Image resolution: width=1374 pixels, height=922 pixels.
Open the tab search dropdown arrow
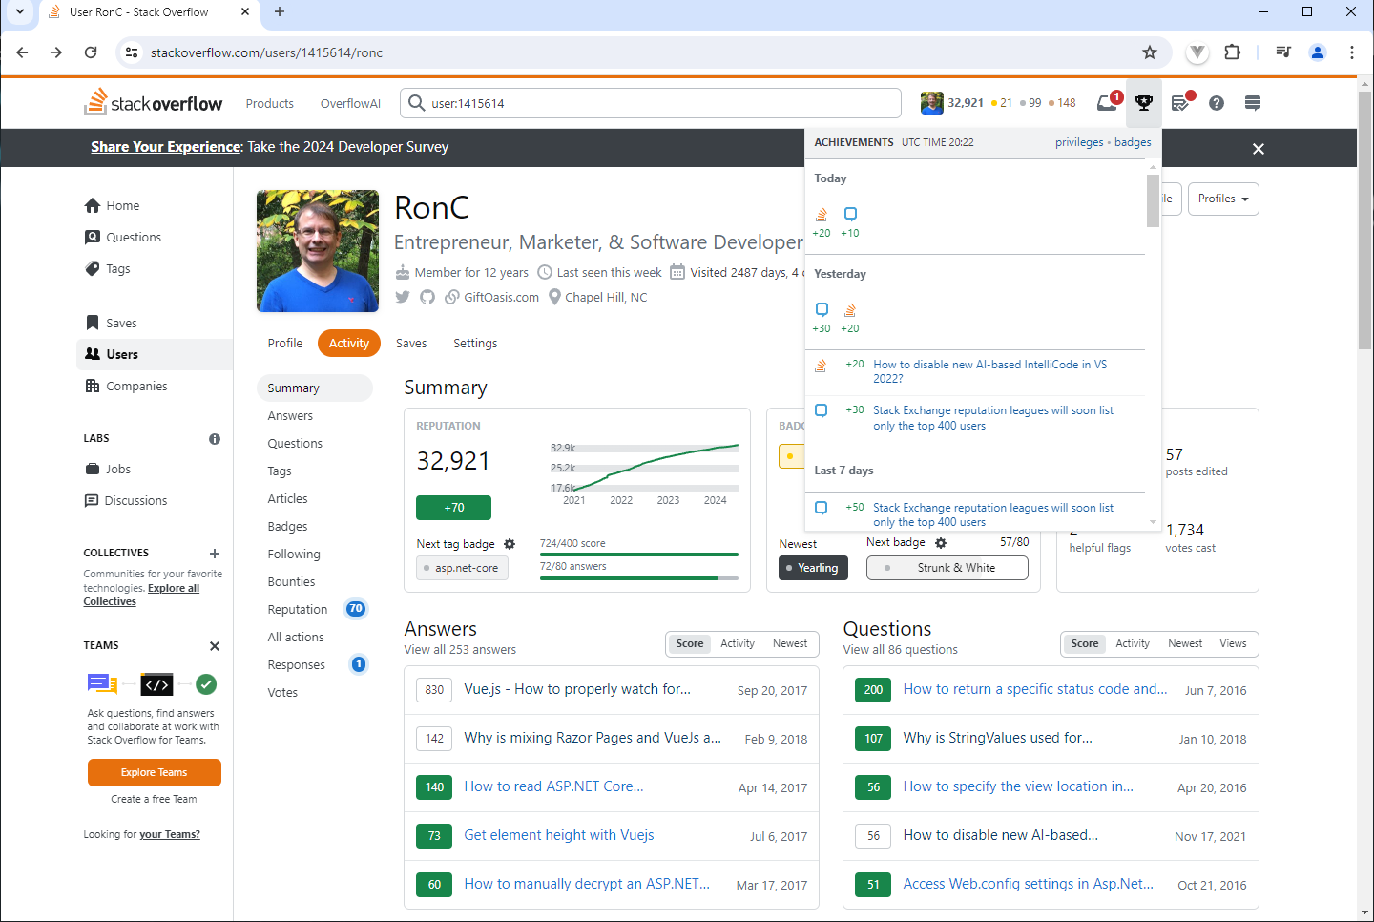click(x=20, y=12)
